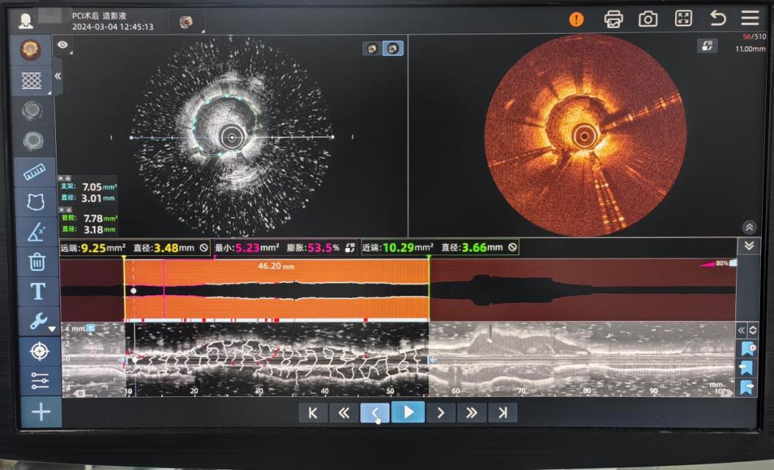This screenshot has height=470, width=774.
Task: Jump to the last frame
Action: click(x=502, y=413)
